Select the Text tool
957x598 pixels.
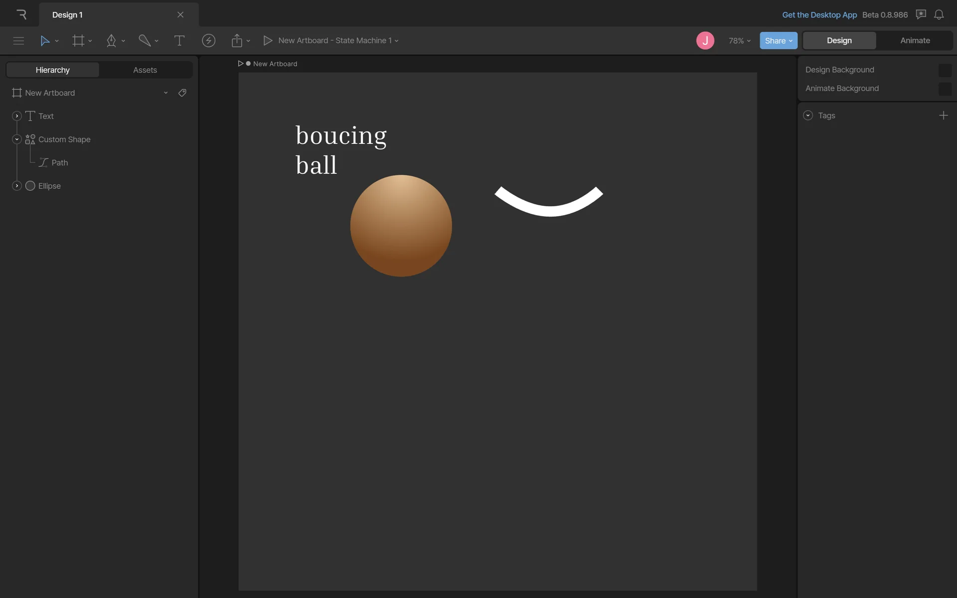[179, 41]
